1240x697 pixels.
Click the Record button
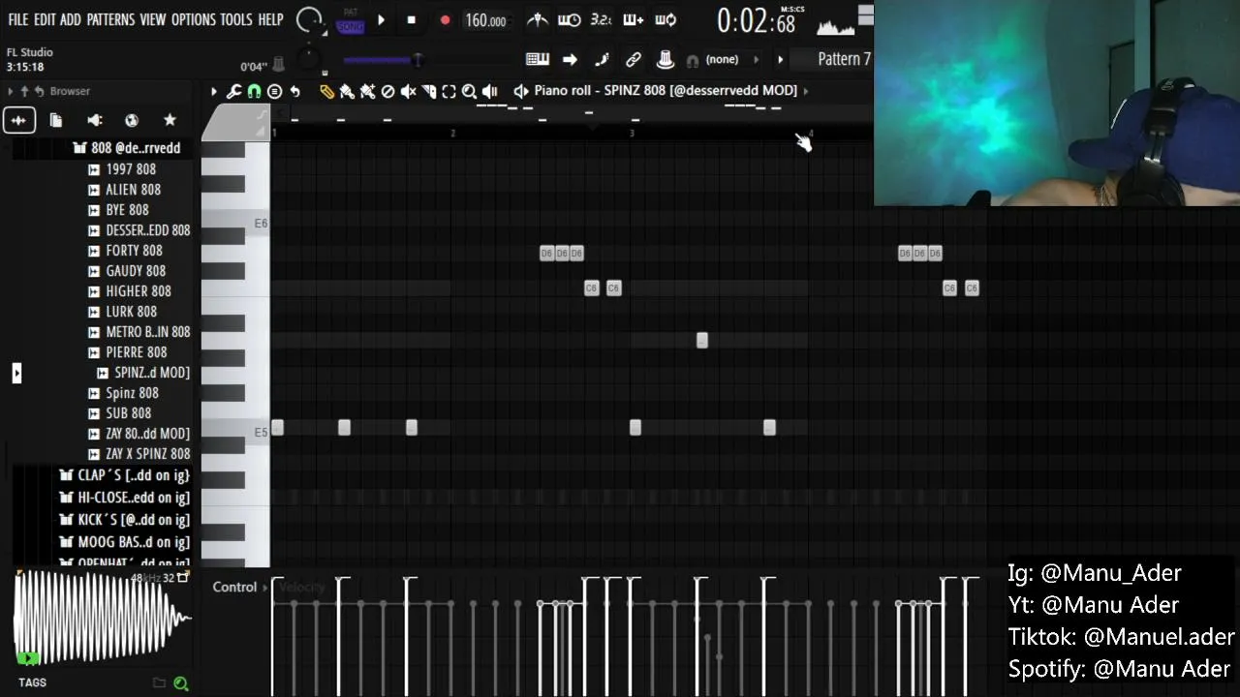coord(445,19)
